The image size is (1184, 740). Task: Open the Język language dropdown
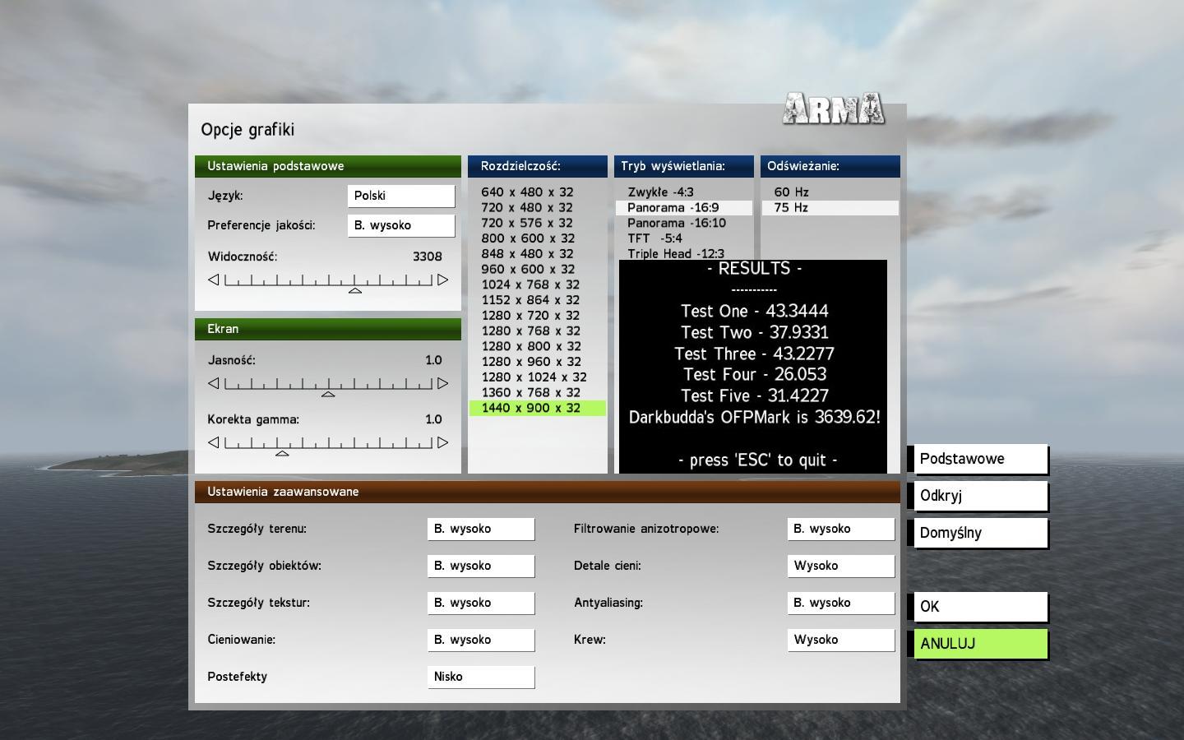point(400,196)
